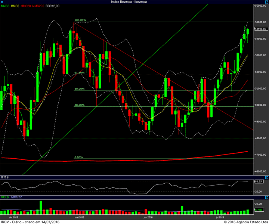Click the MMS22 volume average label

16,197
